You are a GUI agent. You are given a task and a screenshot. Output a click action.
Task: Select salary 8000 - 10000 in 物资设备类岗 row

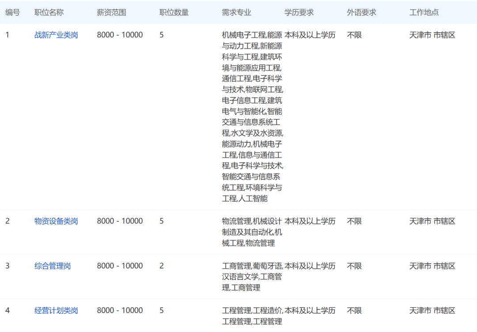click(x=120, y=221)
